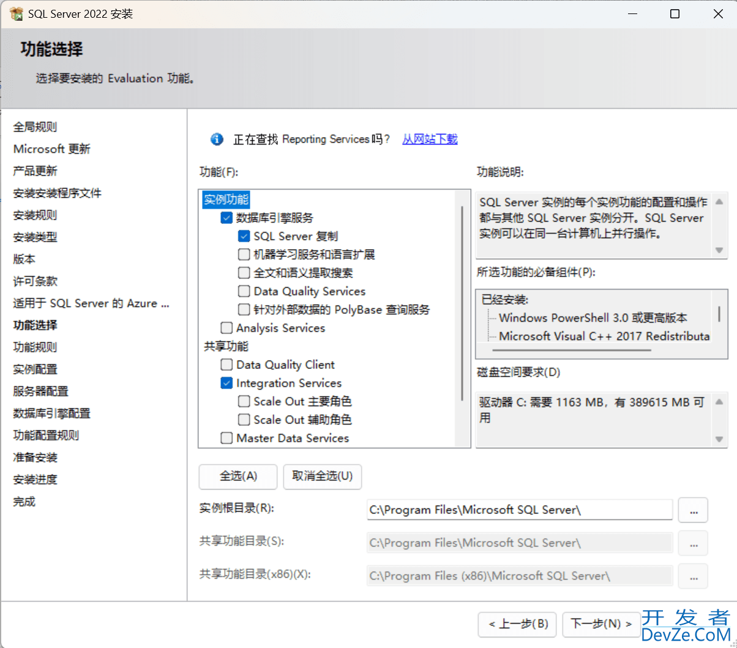The image size is (737, 648).
Task: Select the 许可条款 step
Action: coord(35,281)
